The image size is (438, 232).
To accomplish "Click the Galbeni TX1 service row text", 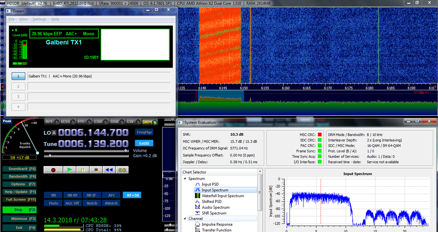I will (x=60, y=76).
